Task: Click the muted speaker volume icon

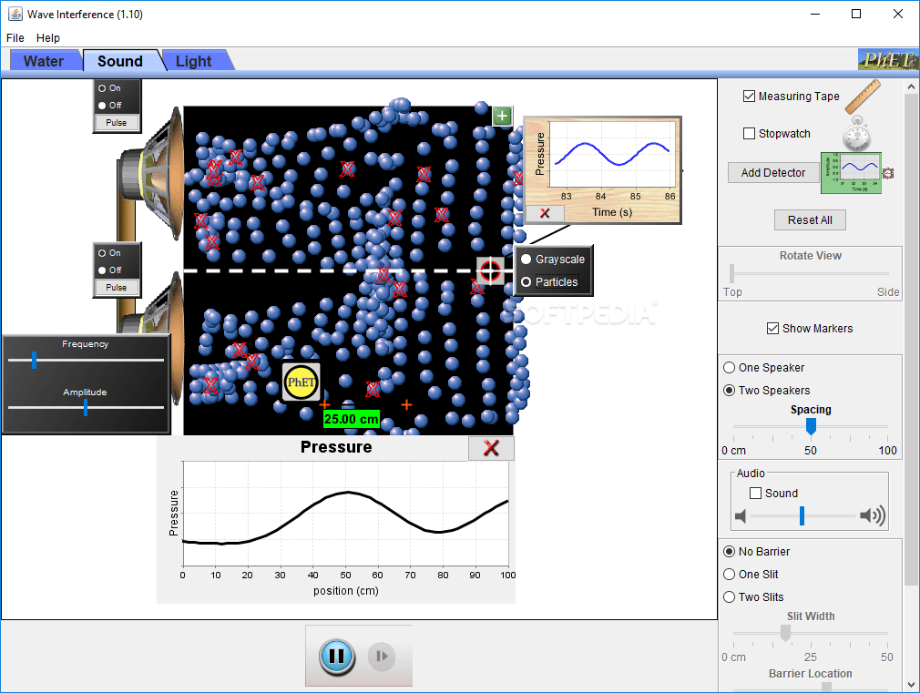Action: click(741, 516)
